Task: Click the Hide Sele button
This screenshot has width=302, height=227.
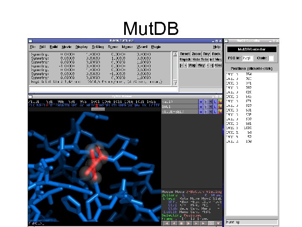Action: 200,59
